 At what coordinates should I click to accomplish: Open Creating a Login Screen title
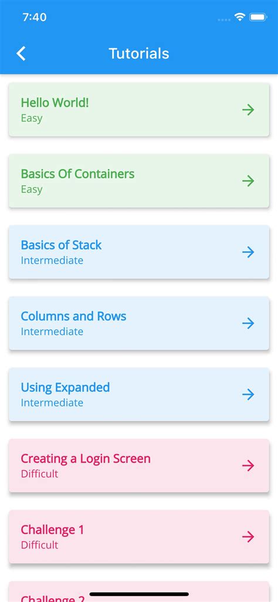coord(86,458)
